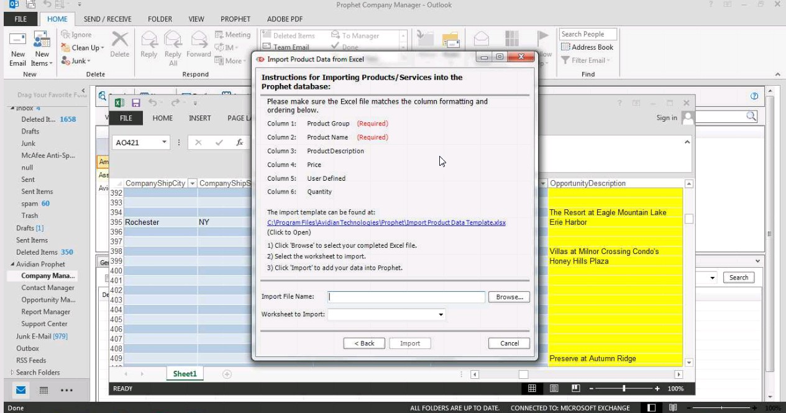Select the Sheet1 worksheet tab

click(x=185, y=374)
